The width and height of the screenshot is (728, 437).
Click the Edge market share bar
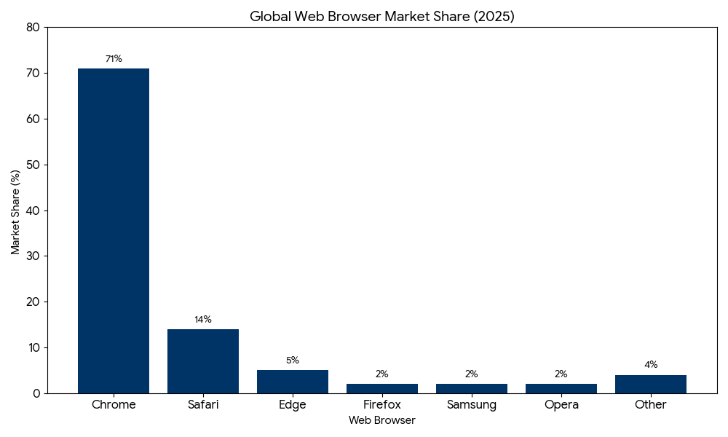pyautogui.click(x=293, y=382)
